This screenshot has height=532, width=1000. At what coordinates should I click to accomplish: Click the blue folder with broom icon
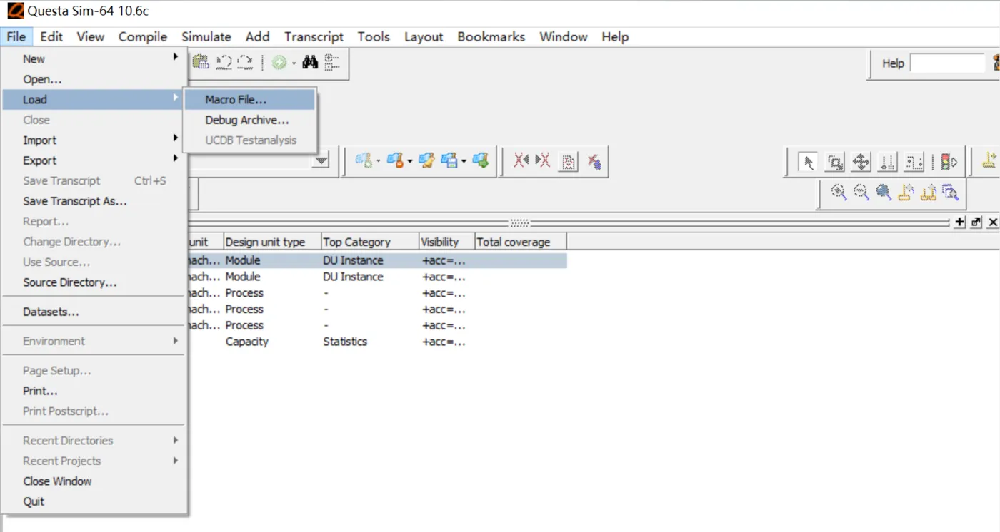[x=427, y=161]
